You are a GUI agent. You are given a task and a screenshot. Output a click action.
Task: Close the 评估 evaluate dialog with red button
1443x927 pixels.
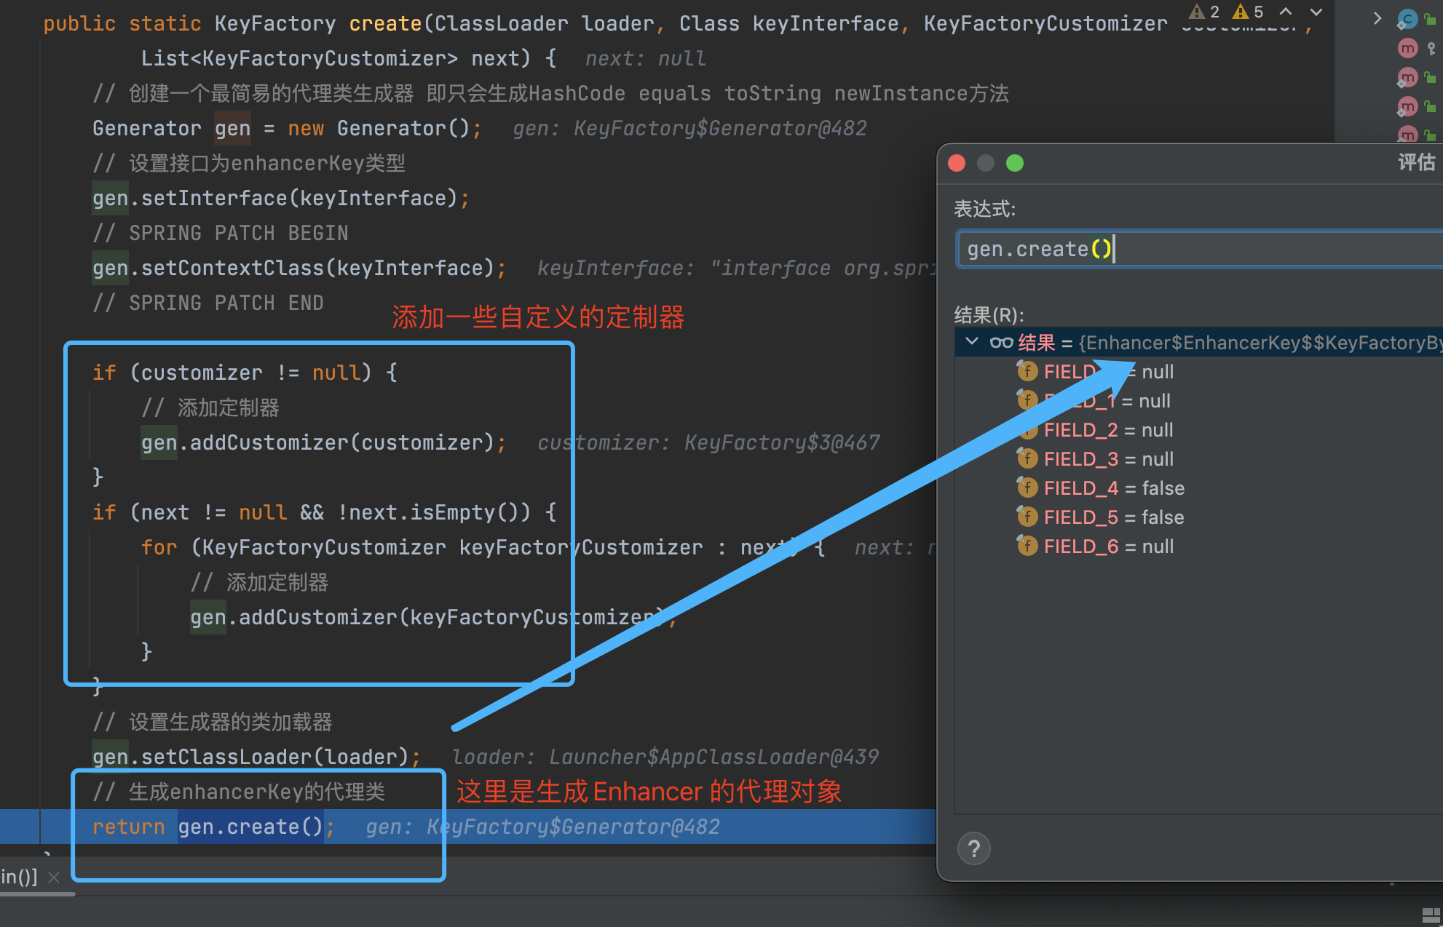(x=957, y=163)
